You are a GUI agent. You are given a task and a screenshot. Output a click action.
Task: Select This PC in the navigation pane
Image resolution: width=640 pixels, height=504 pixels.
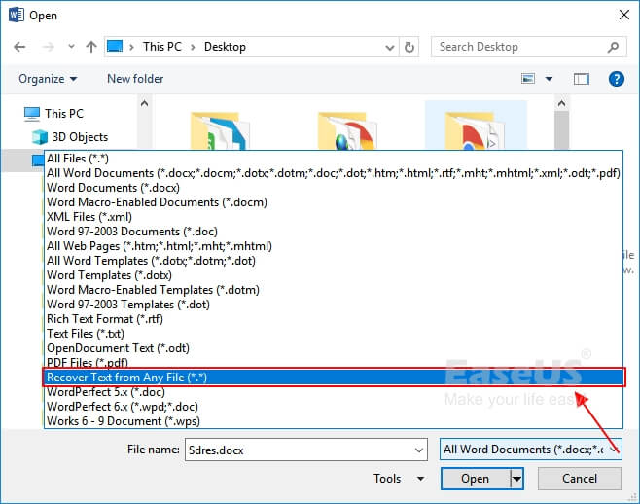coord(63,114)
